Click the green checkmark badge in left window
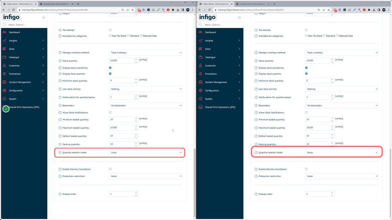The height and width of the screenshot is (220, 392). click(6, 109)
